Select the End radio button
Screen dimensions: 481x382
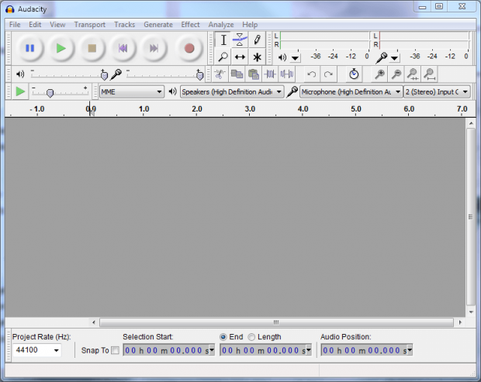click(x=223, y=337)
